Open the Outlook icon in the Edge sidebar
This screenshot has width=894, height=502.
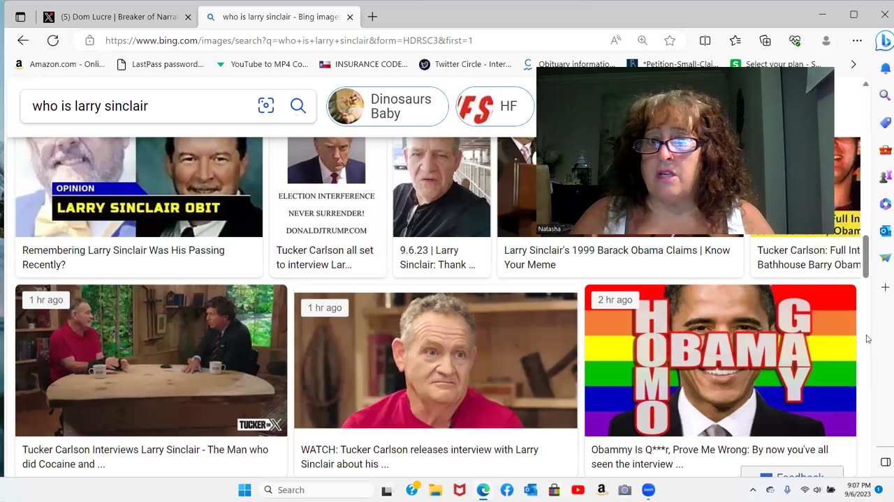pos(885,231)
